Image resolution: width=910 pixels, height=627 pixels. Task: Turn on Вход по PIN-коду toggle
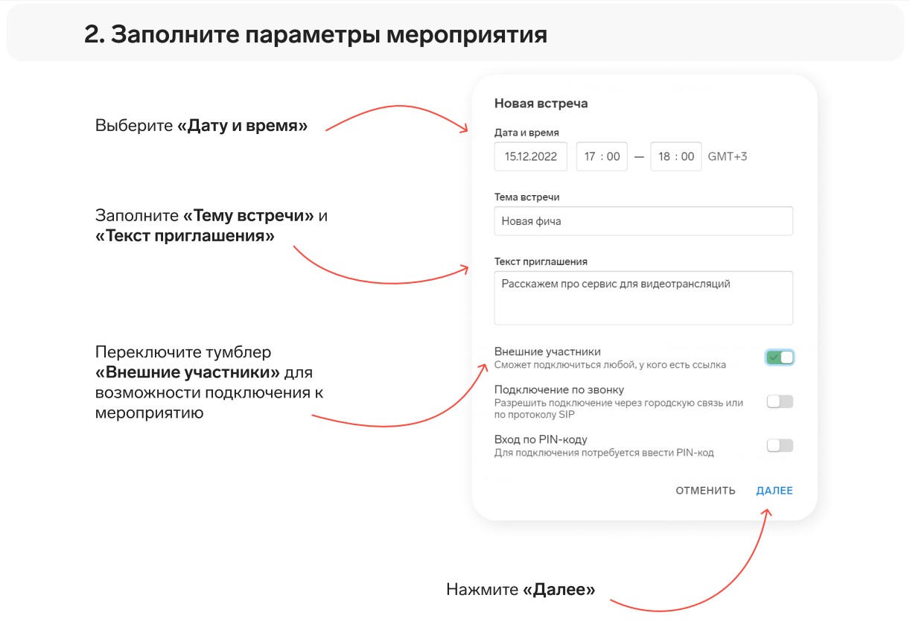[780, 445]
